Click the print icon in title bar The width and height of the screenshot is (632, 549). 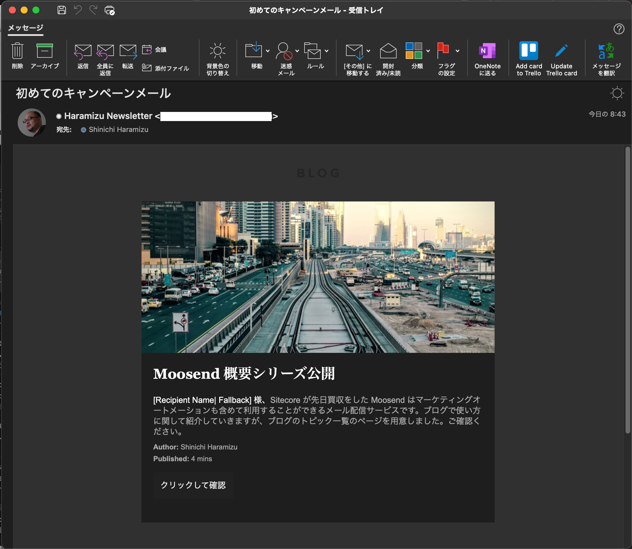109,10
